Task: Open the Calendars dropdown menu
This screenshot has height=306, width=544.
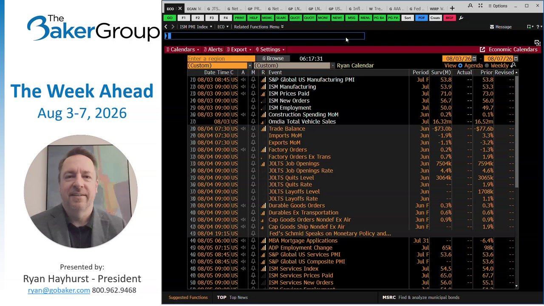Action: point(183,50)
